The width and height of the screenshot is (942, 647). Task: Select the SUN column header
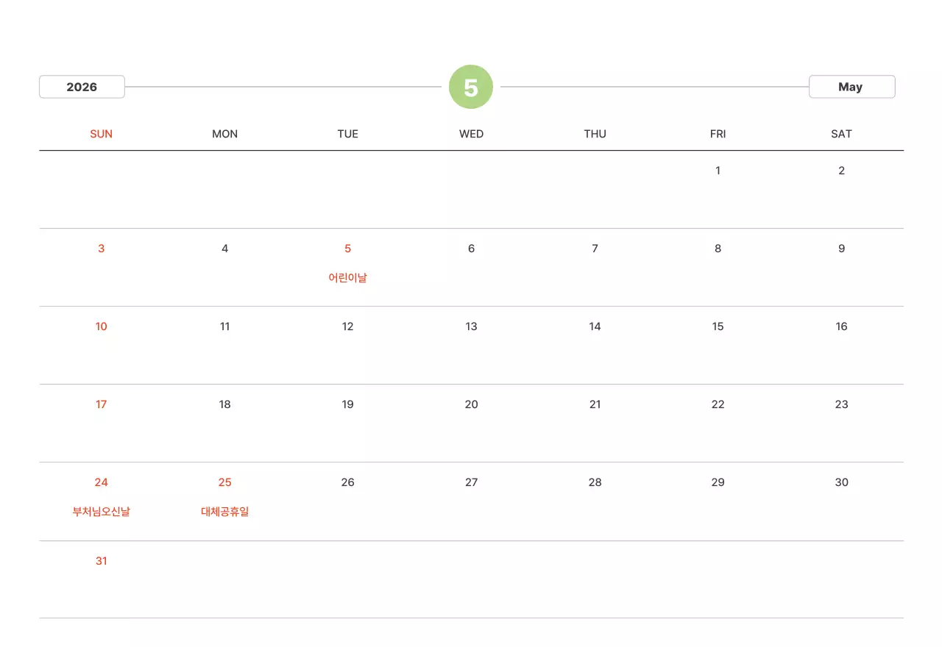pos(102,134)
